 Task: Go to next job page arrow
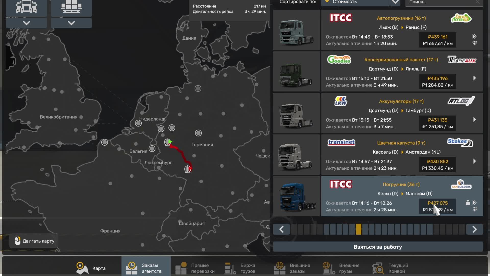[474, 229]
